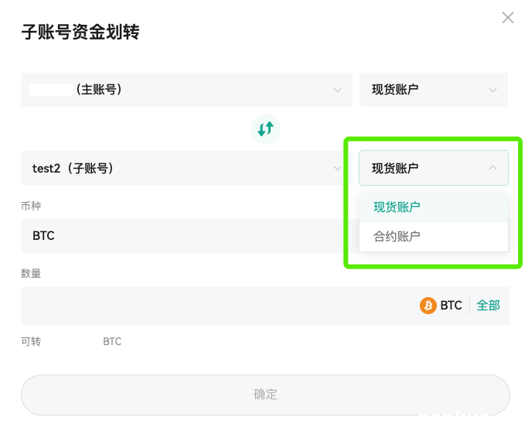
Task: Click the 子账号资金划转 dialog title
Action: [x=80, y=32]
